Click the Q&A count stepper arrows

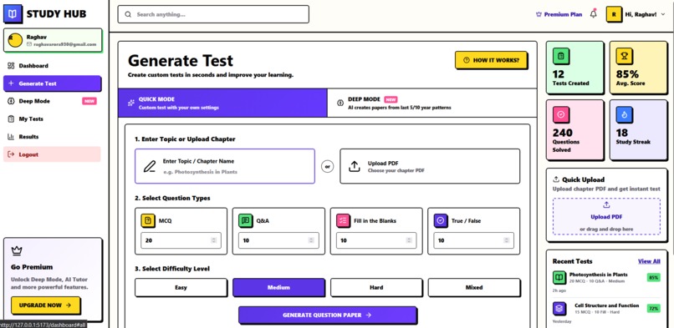point(311,240)
